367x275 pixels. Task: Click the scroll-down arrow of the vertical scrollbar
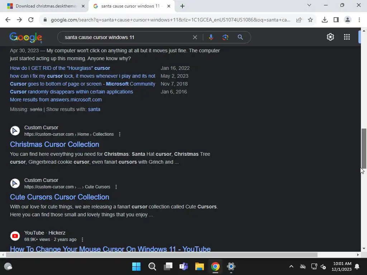(x=364, y=249)
